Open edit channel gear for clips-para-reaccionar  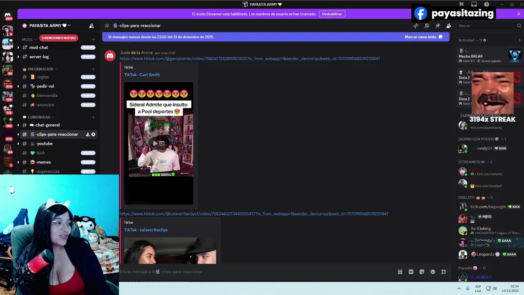click(93, 134)
